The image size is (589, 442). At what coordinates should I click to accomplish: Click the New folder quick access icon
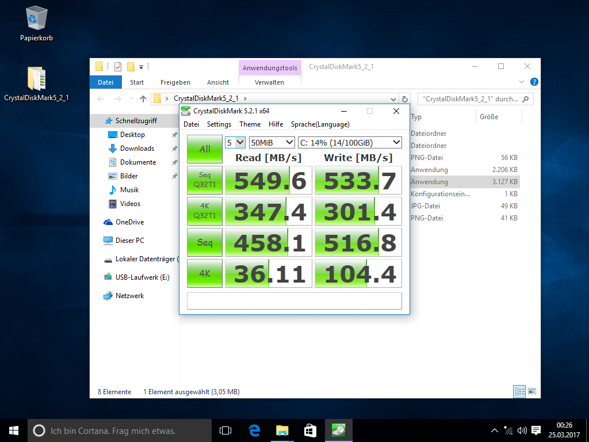(x=131, y=67)
